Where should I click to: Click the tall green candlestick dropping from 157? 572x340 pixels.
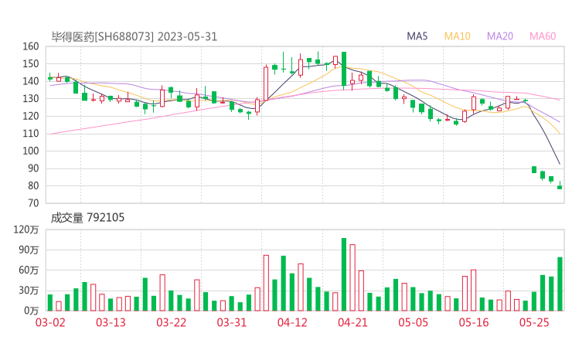344,70
